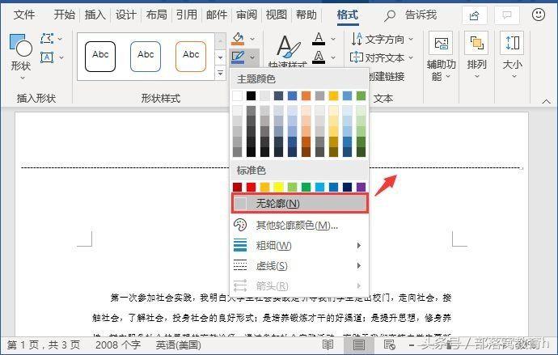Open the 虚线 submenu arrow
Viewport: 558px width, 355px height.
359,266
